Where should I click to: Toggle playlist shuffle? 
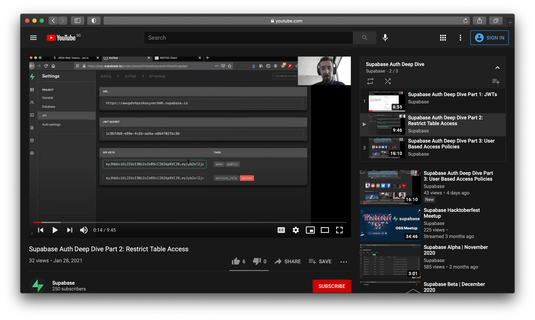point(388,81)
